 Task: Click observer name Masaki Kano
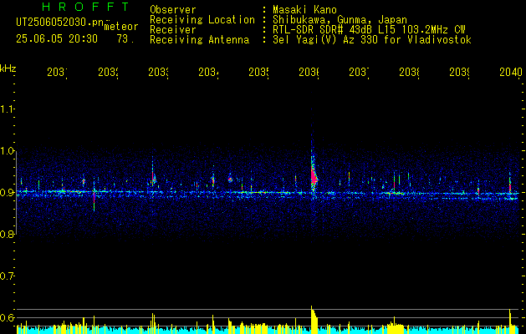click(304, 9)
